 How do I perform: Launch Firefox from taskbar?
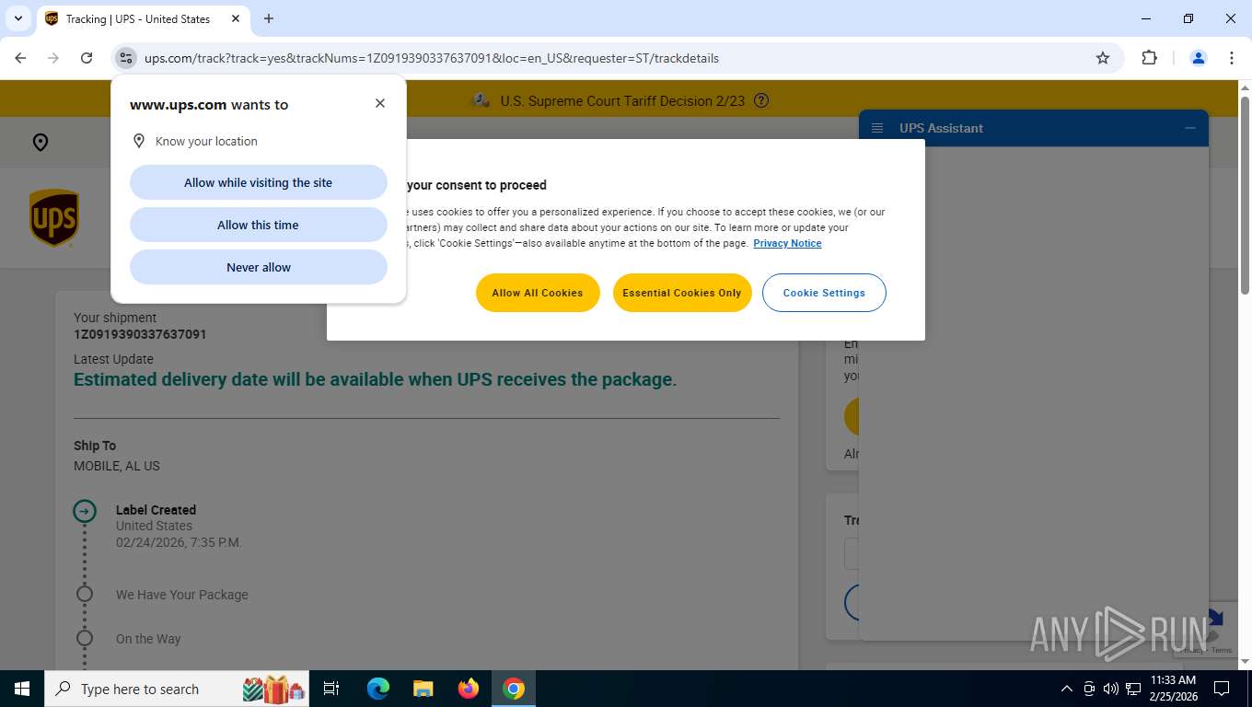[469, 689]
